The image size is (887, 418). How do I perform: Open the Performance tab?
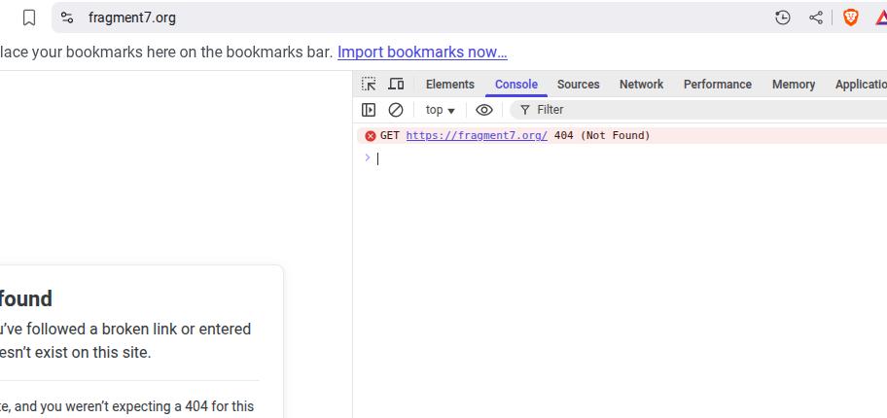click(x=718, y=85)
